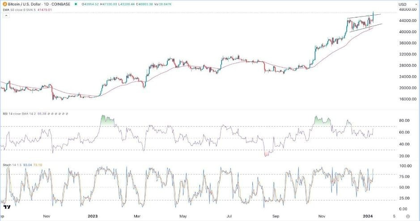Image resolution: width=420 pixels, height=221 pixels.
Task: Click the 2023 label on the time axis
Action: point(93,216)
